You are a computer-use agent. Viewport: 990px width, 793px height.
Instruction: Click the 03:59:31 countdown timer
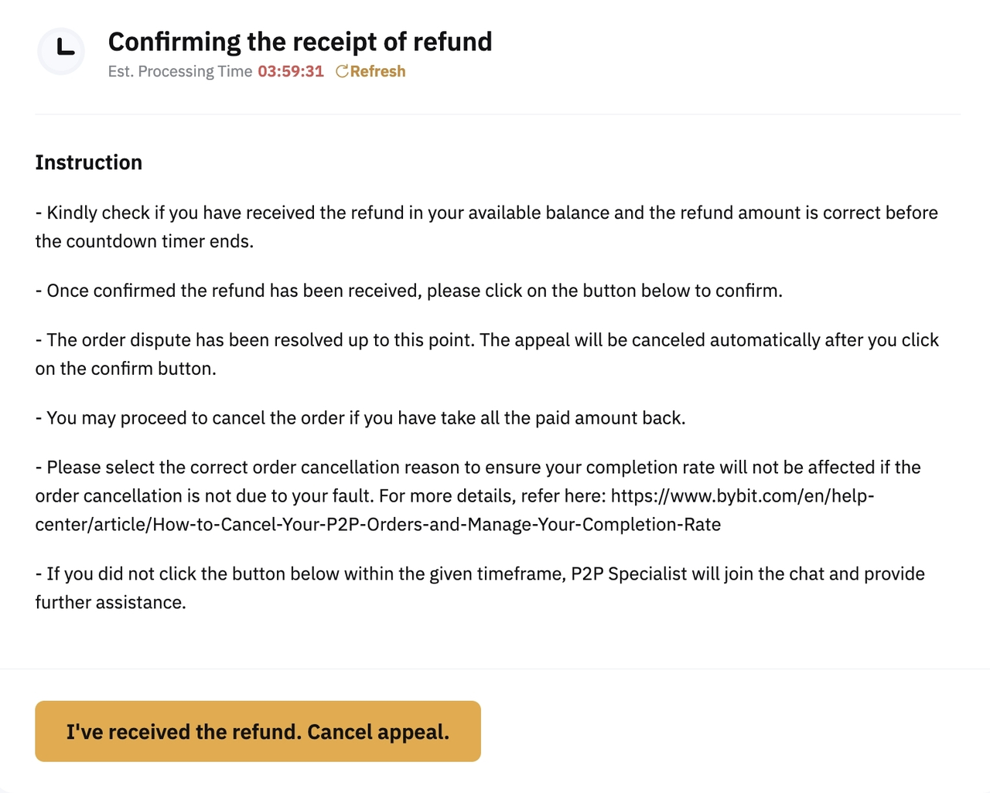(x=291, y=71)
